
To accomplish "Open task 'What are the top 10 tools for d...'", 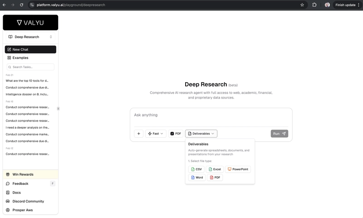I will point(27,81).
